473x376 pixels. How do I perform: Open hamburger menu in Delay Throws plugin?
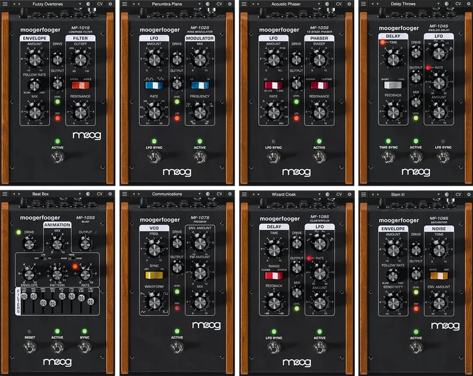point(364,4)
